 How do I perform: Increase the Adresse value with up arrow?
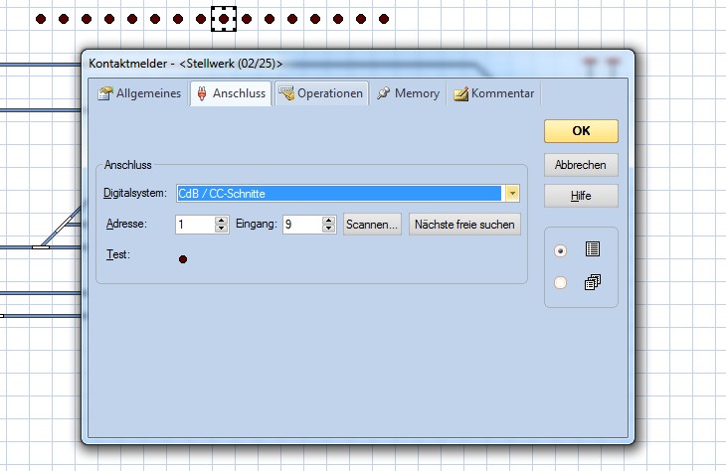pos(222,221)
